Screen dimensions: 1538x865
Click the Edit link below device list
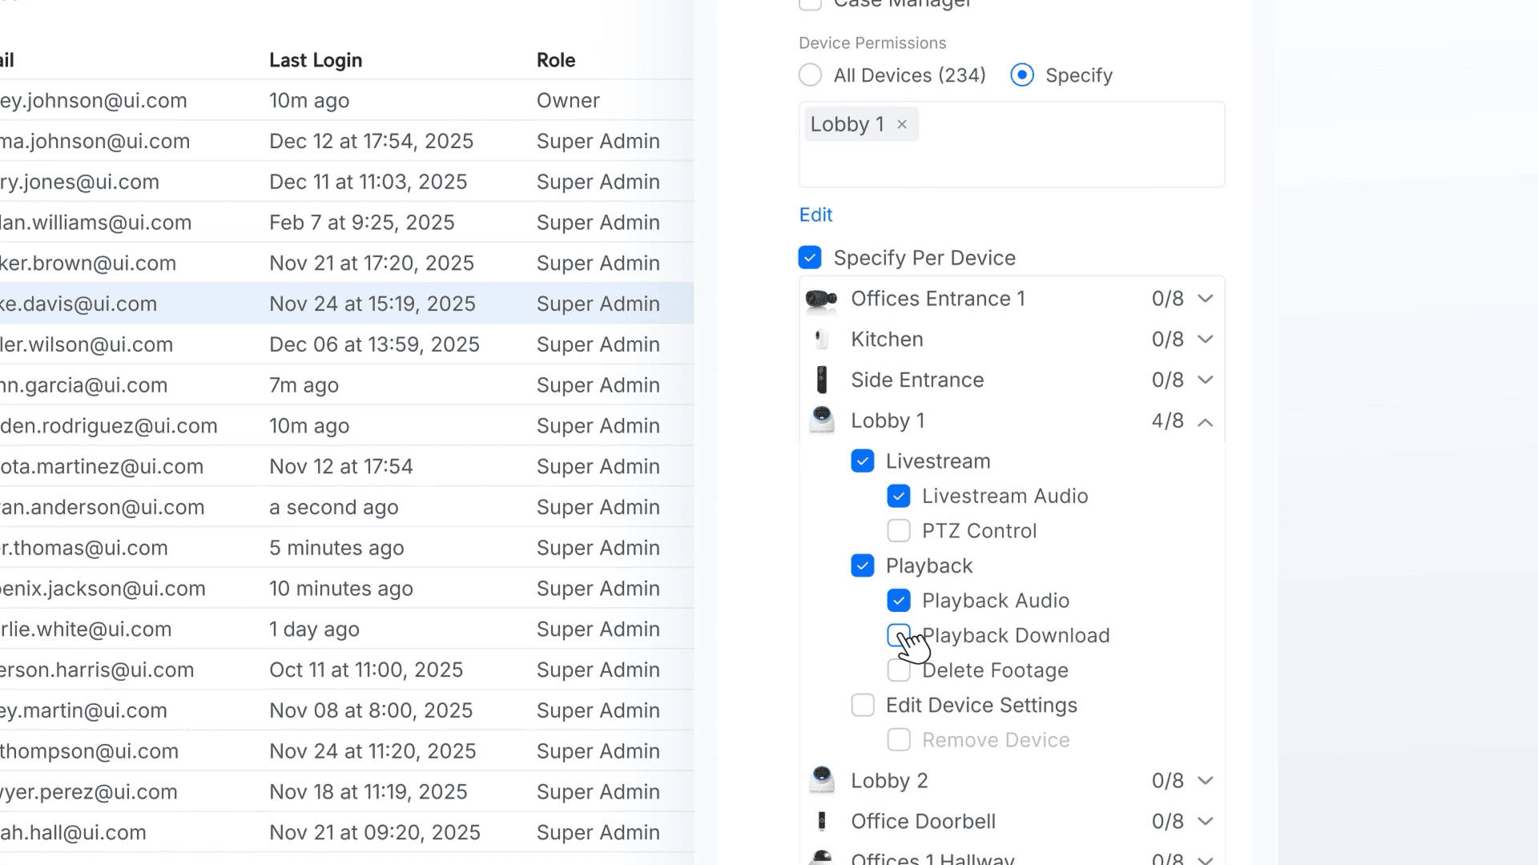[x=815, y=215]
